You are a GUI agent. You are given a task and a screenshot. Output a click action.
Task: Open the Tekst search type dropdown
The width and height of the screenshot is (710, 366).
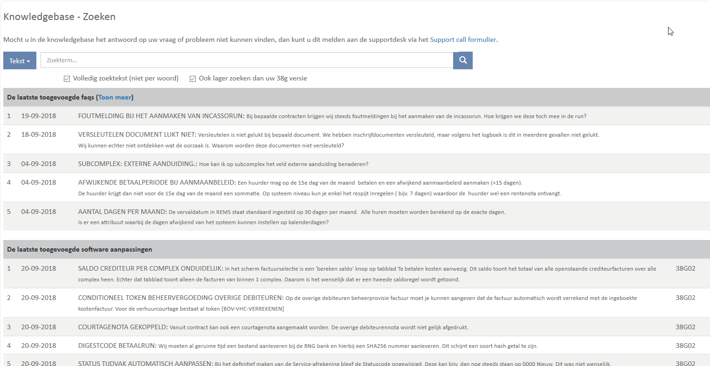coord(20,60)
